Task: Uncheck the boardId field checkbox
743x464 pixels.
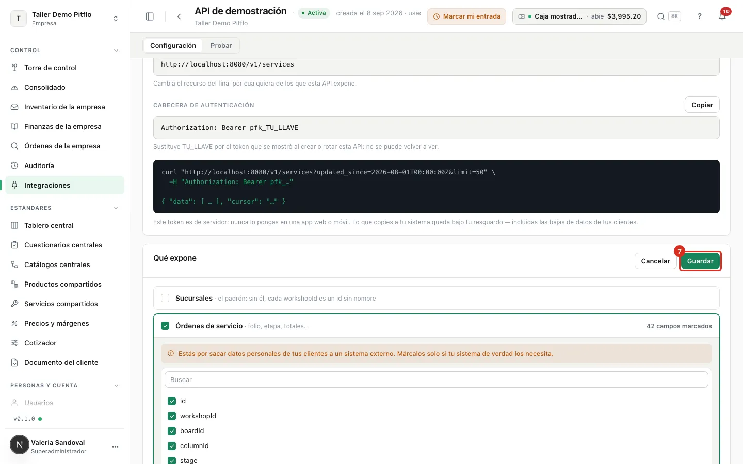Action: click(x=172, y=430)
